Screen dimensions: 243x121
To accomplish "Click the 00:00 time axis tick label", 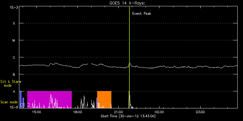I will point(159,112).
